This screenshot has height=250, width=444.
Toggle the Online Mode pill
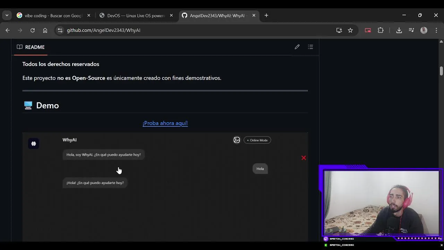tap(257, 140)
